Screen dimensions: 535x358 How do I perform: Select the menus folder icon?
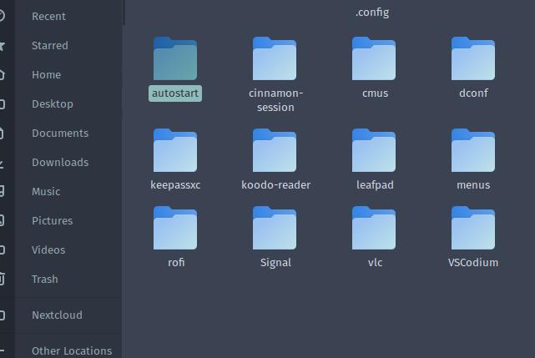tap(473, 151)
